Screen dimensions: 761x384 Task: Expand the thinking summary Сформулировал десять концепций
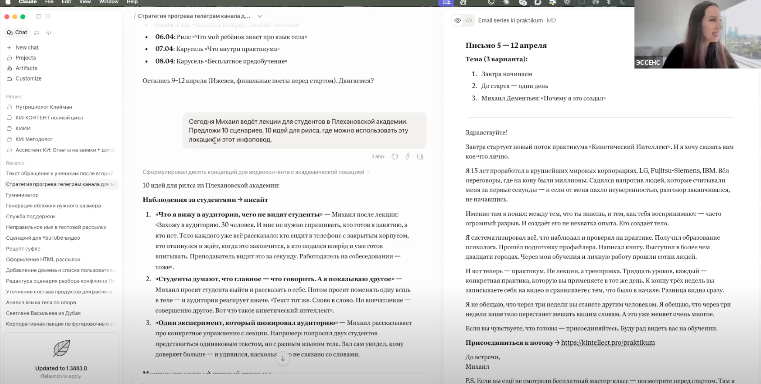(x=256, y=172)
